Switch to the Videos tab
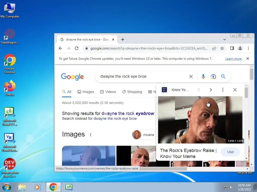 pos(108,92)
